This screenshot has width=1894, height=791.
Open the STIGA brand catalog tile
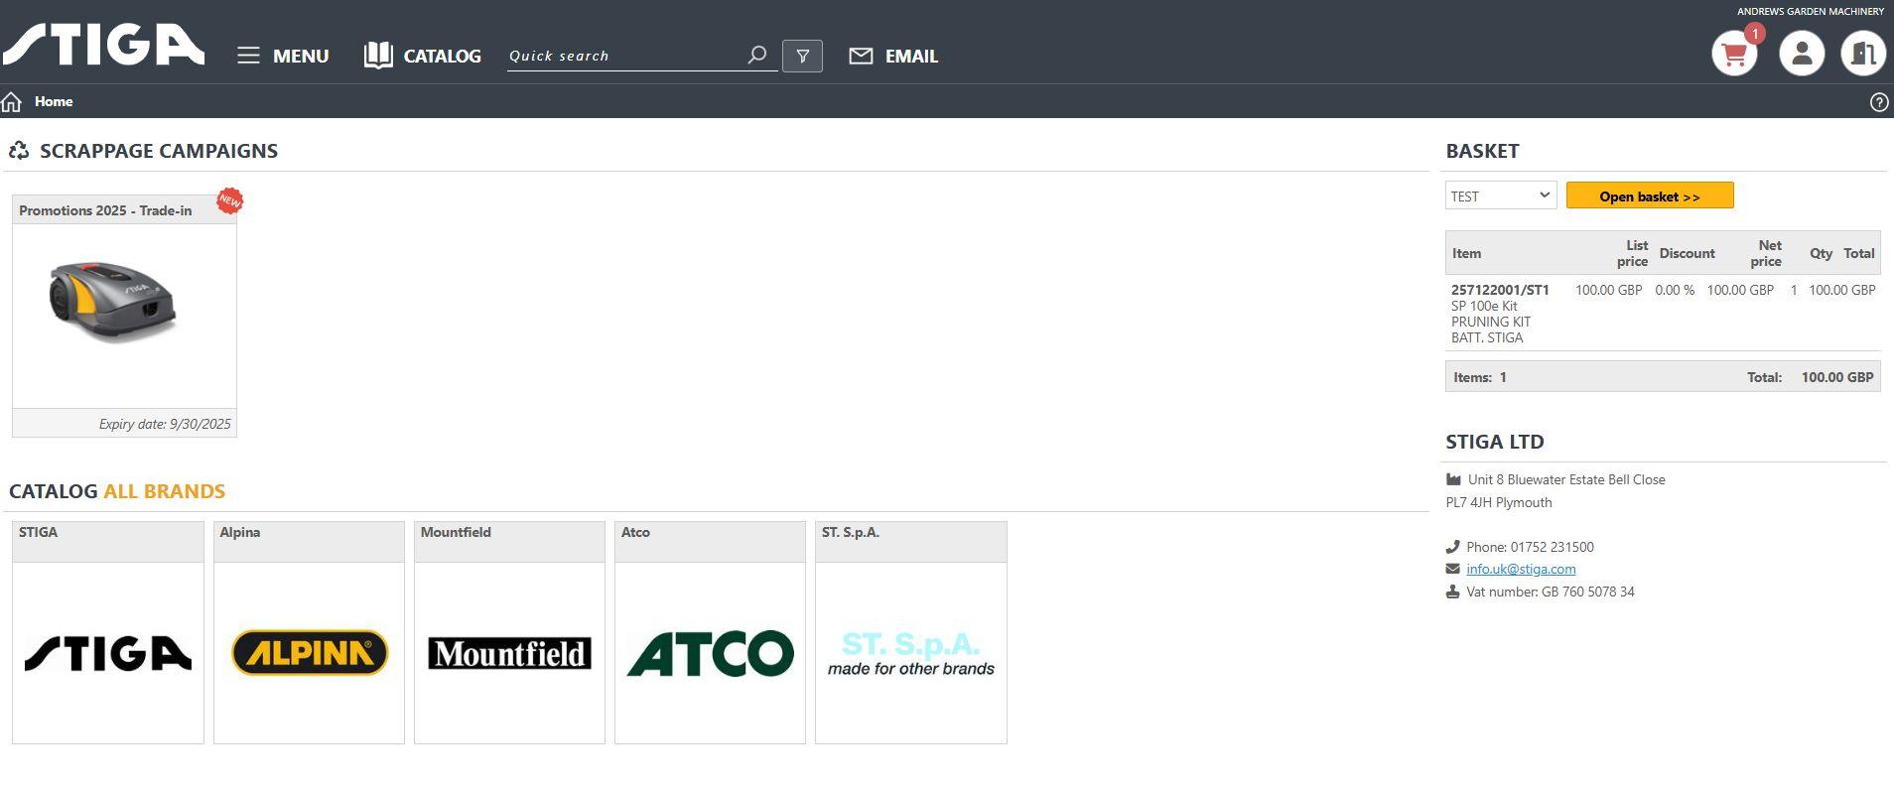tap(108, 632)
